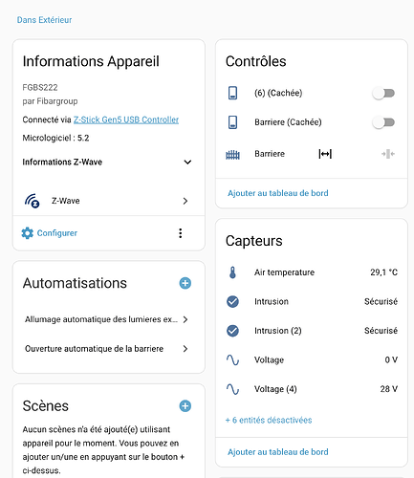Viewport: 414px width, 478px height.
Task: Open the Allumage automatique des lumieres automation
Action: (x=107, y=319)
